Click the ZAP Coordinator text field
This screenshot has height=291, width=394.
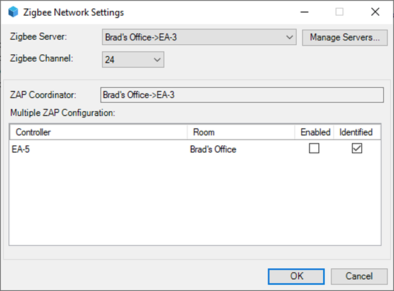click(242, 95)
